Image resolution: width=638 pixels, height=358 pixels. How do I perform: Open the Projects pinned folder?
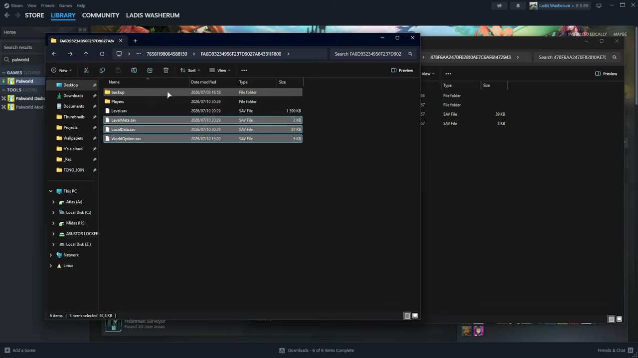point(70,127)
